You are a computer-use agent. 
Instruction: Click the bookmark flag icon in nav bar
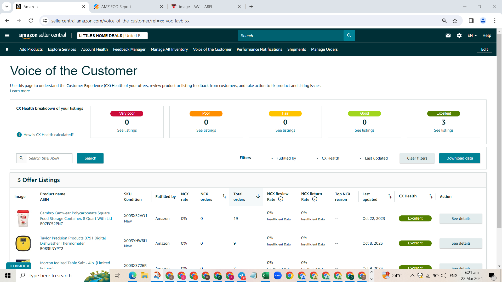pyautogui.click(x=7, y=49)
